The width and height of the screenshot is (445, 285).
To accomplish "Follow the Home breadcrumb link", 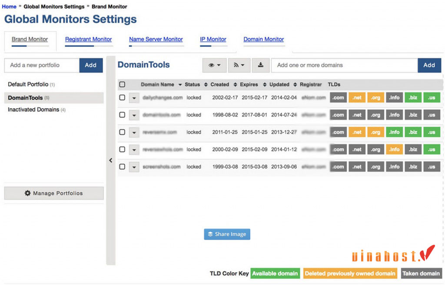I will tap(9, 7).
